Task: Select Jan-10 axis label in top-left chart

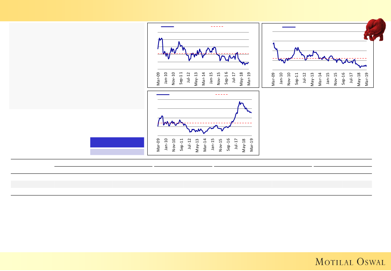Action: (166, 79)
